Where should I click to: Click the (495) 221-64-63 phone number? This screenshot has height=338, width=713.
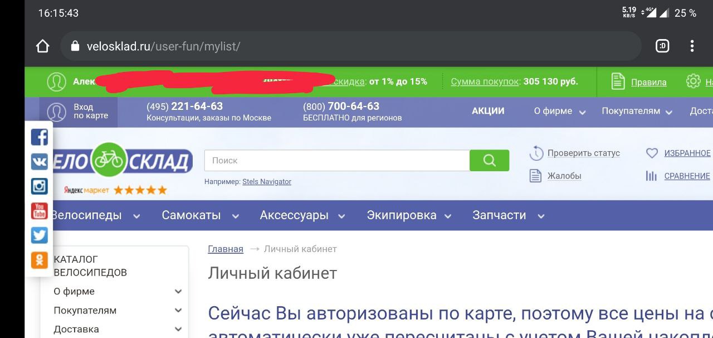point(184,107)
